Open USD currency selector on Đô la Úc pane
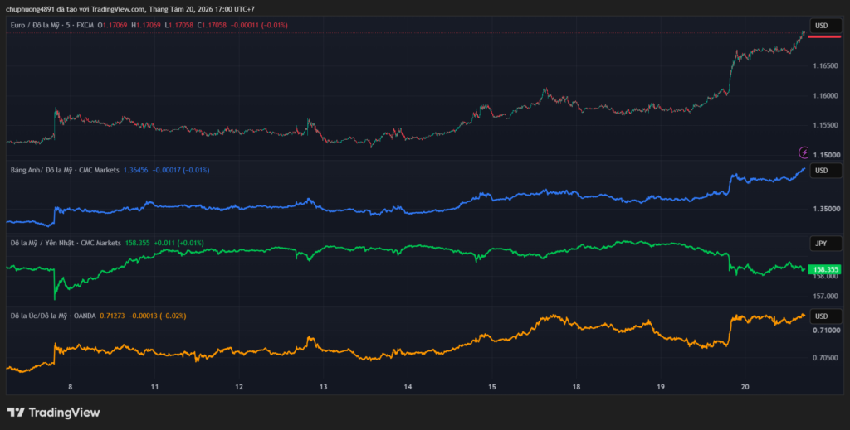This screenshot has height=430, width=850. 826,316
